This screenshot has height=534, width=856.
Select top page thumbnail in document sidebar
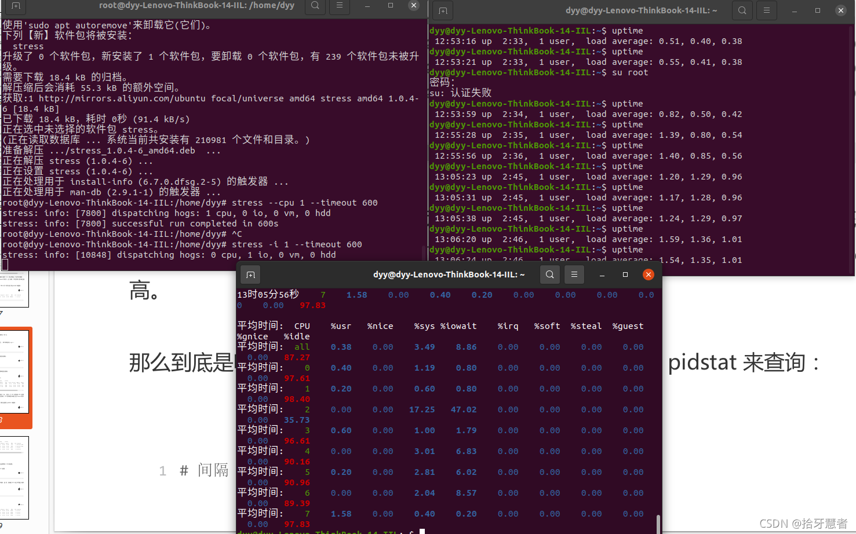pos(14,290)
